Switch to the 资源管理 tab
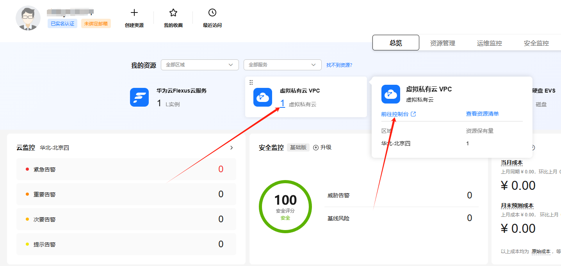Screen dimensions: 561x266 coord(443,43)
